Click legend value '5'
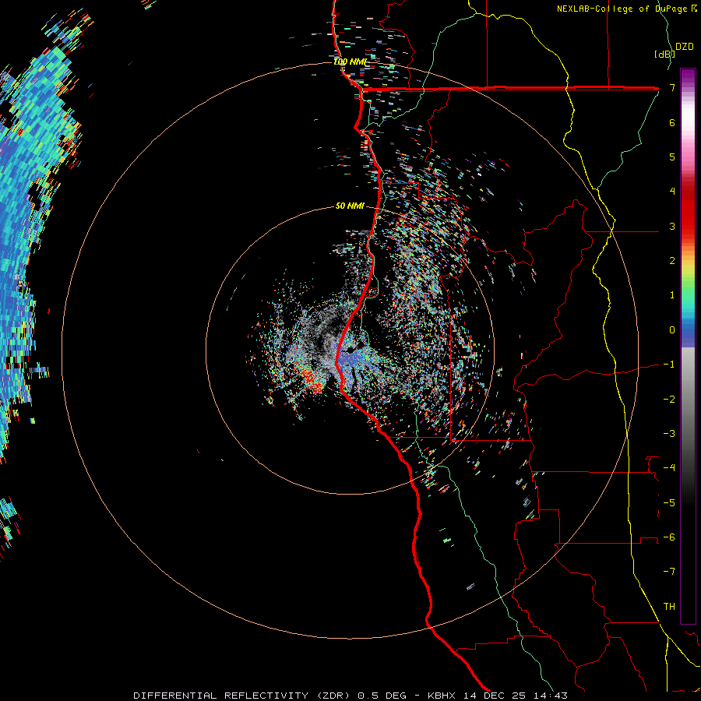The image size is (701, 701). click(x=672, y=157)
